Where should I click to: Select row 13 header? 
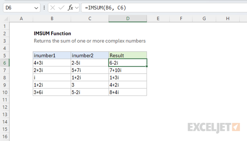[5, 115]
